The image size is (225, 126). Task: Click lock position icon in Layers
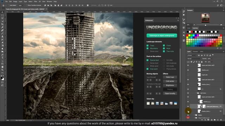click(x=197, y=62)
